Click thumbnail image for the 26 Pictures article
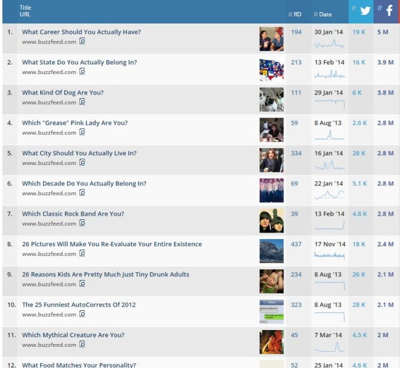Image resolution: width=400 pixels, height=368 pixels. (x=271, y=251)
